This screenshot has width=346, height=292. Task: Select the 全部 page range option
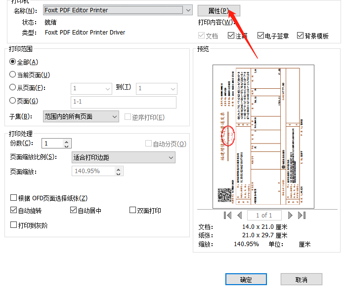pyautogui.click(x=13, y=62)
